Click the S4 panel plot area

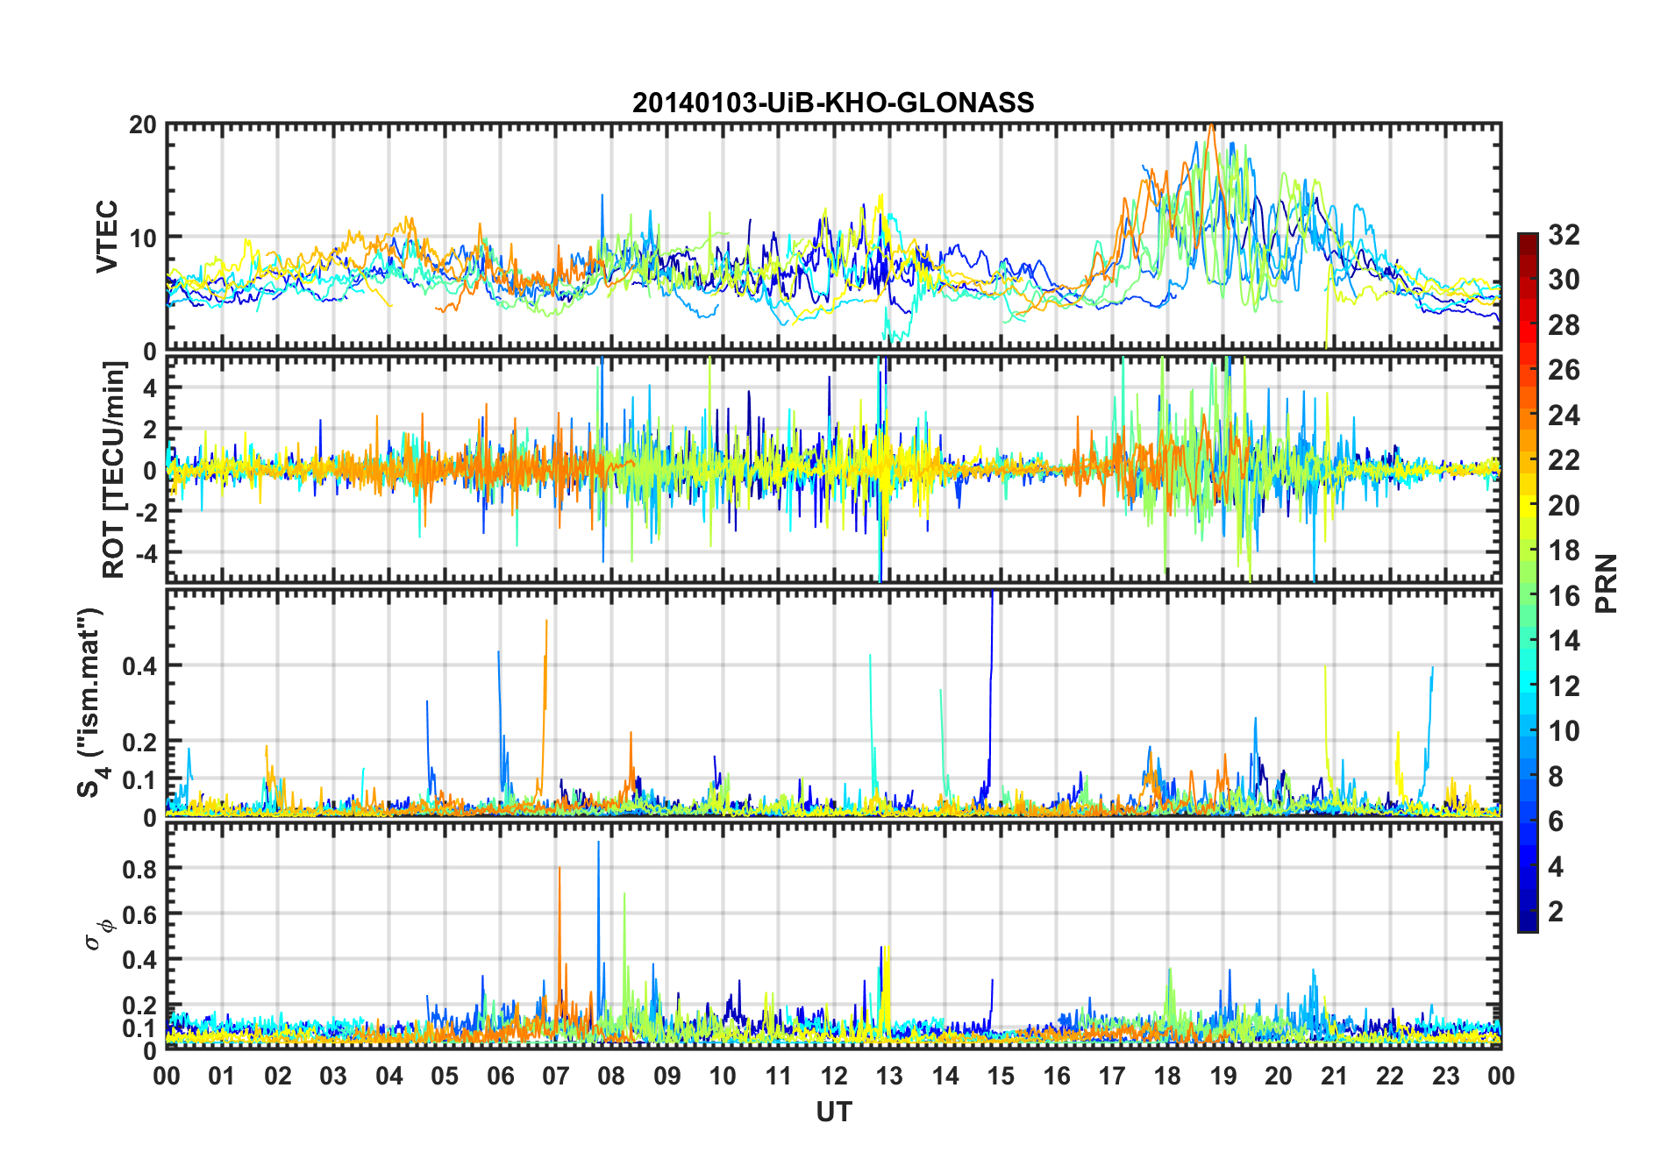point(834,702)
